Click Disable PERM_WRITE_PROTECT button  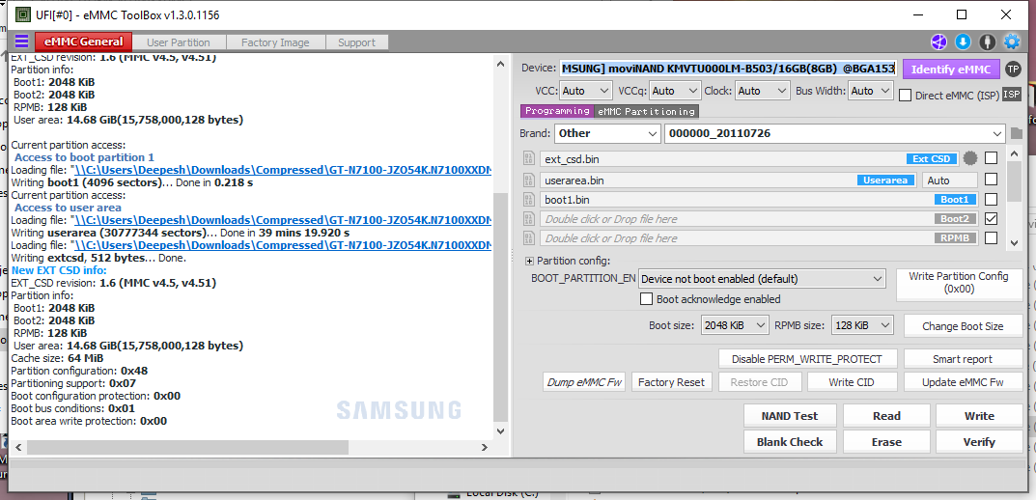808,359
